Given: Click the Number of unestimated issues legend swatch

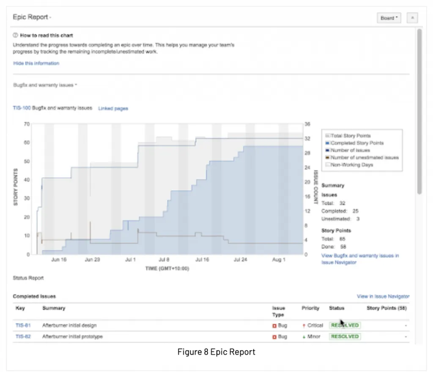Looking at the screenshot, I should [x=328, y=157].
